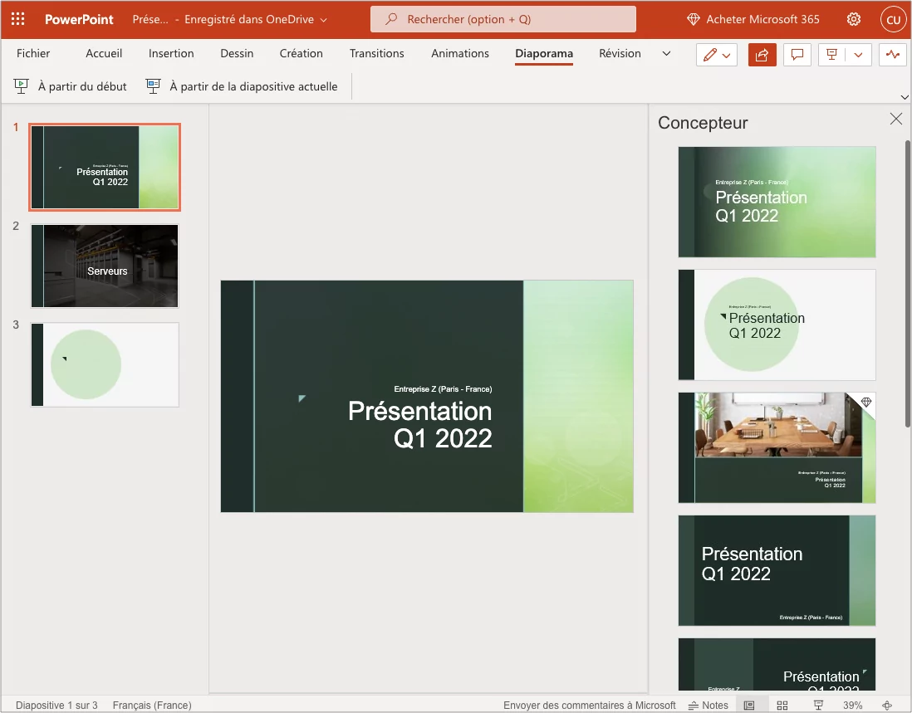
Task: Click the present slideshow icon in the ribbon
Action: (x=831, y=56)
